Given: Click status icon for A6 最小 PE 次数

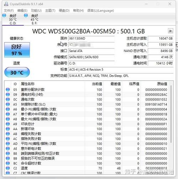Looking at the screenshot, I should pyautogui.click(x=8, y=109).
